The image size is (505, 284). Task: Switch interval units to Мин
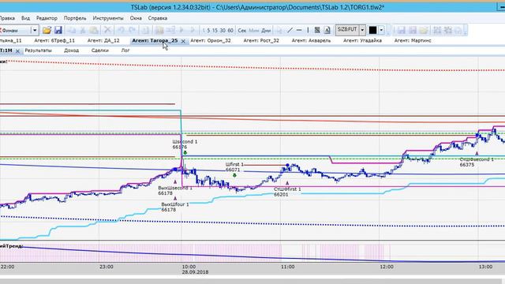pos(254,31)
